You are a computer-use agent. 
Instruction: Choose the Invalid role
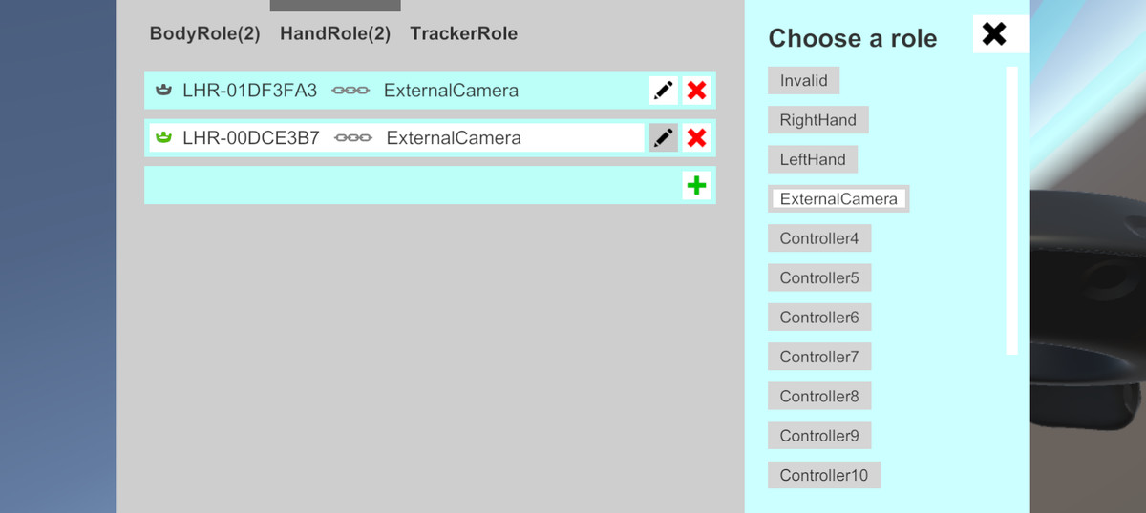click(x=803, y=80)
